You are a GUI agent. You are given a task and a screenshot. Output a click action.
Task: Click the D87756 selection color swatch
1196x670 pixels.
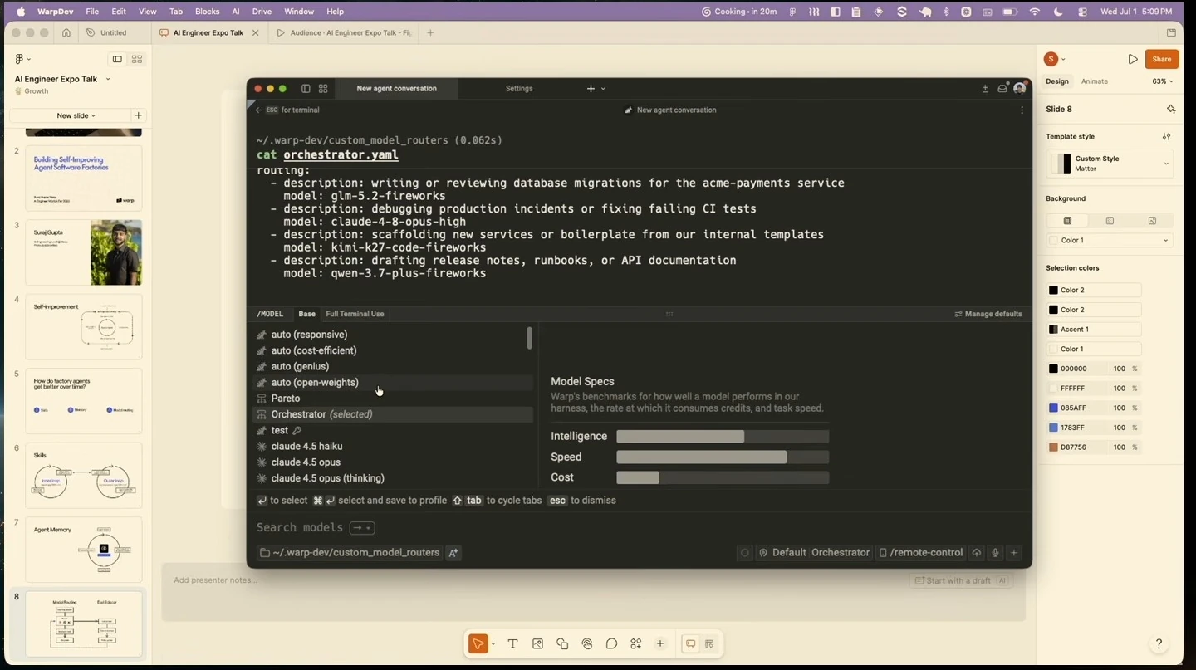tap(1053, 447)
